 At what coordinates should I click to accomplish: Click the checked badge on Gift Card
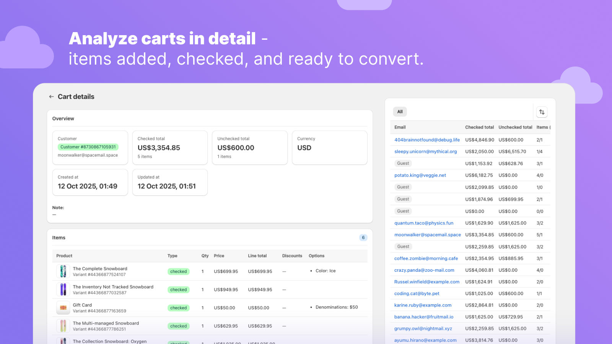tap(178, 308)
